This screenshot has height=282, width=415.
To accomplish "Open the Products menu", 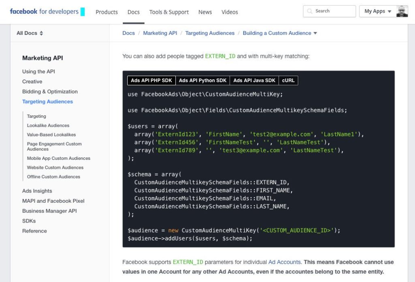I will pos(107,12).
